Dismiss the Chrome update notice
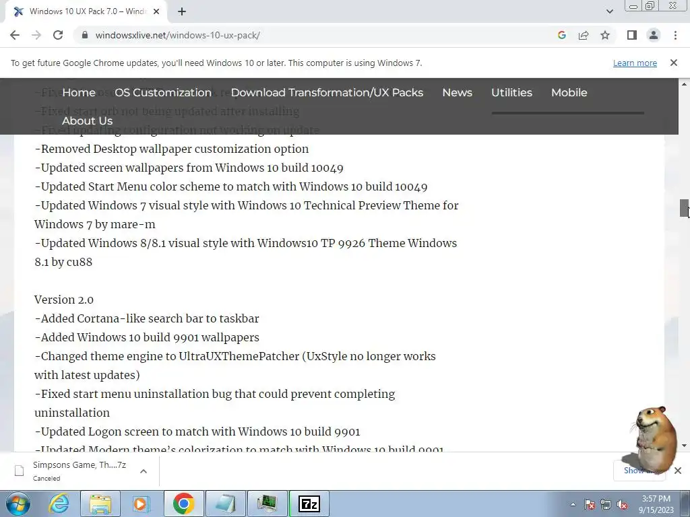 point(673,63)
